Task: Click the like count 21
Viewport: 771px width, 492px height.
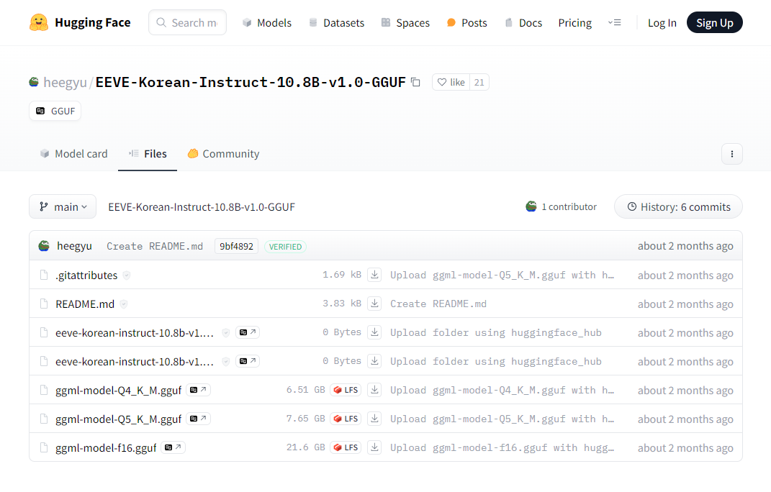Action: tap(479, 82)
